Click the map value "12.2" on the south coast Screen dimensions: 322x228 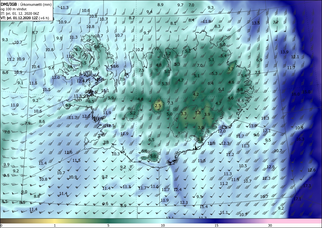[171, 163]
